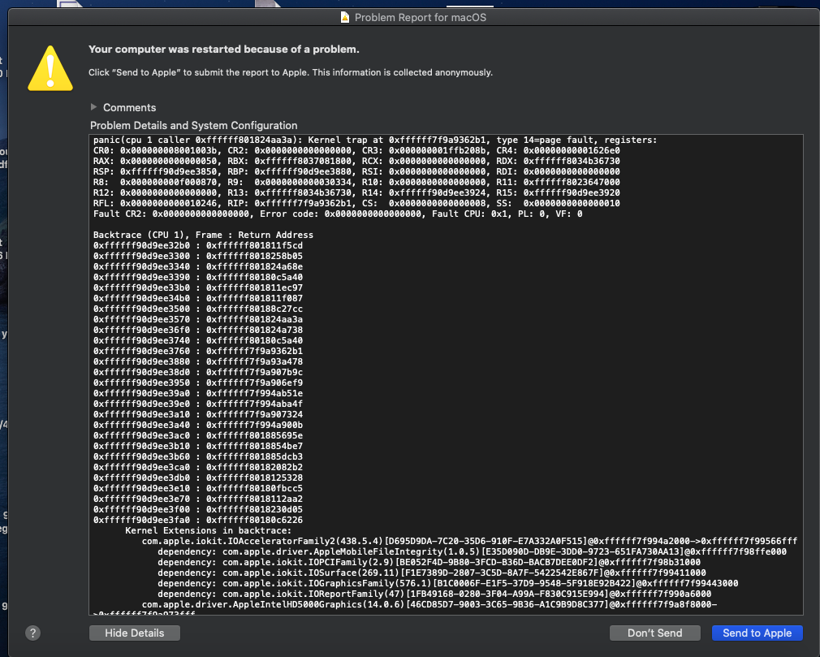This screenshot has height=657, width=820.
Task: Click backtrace row ending in '0xffffff801824aa3a'
Action: 198,319
